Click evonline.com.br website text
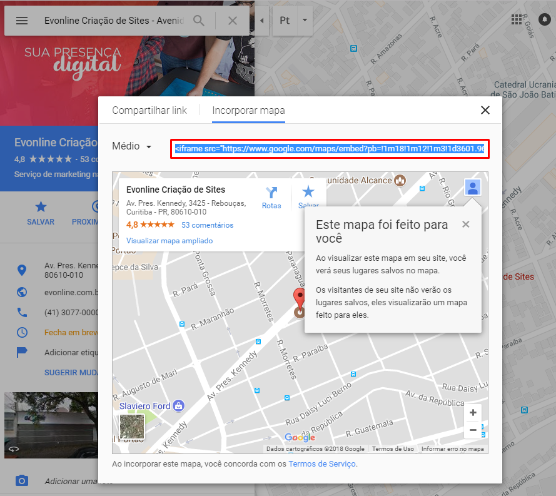 point(71,293)
